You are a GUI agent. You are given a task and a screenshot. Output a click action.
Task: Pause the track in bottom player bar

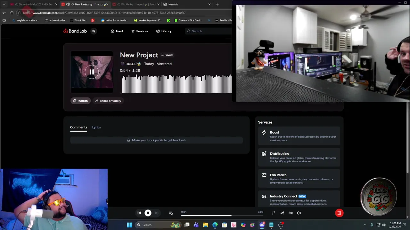click(148, 213)
